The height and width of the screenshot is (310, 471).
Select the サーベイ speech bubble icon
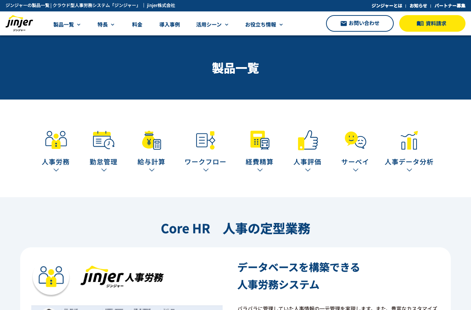pos(355,139)
